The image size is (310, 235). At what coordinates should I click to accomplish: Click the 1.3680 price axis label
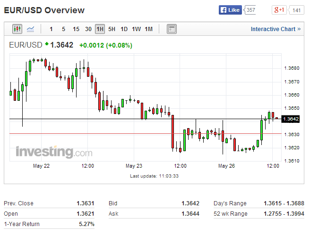click(x=292, y=68)
